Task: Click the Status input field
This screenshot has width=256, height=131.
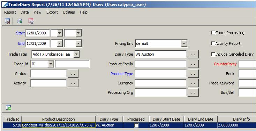Action: point(48,74)
